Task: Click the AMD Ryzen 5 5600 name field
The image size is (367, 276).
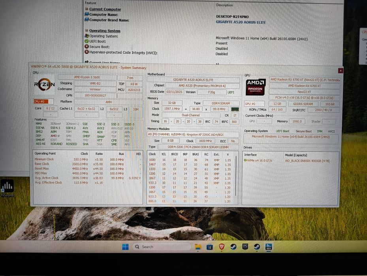Action: 87,77
